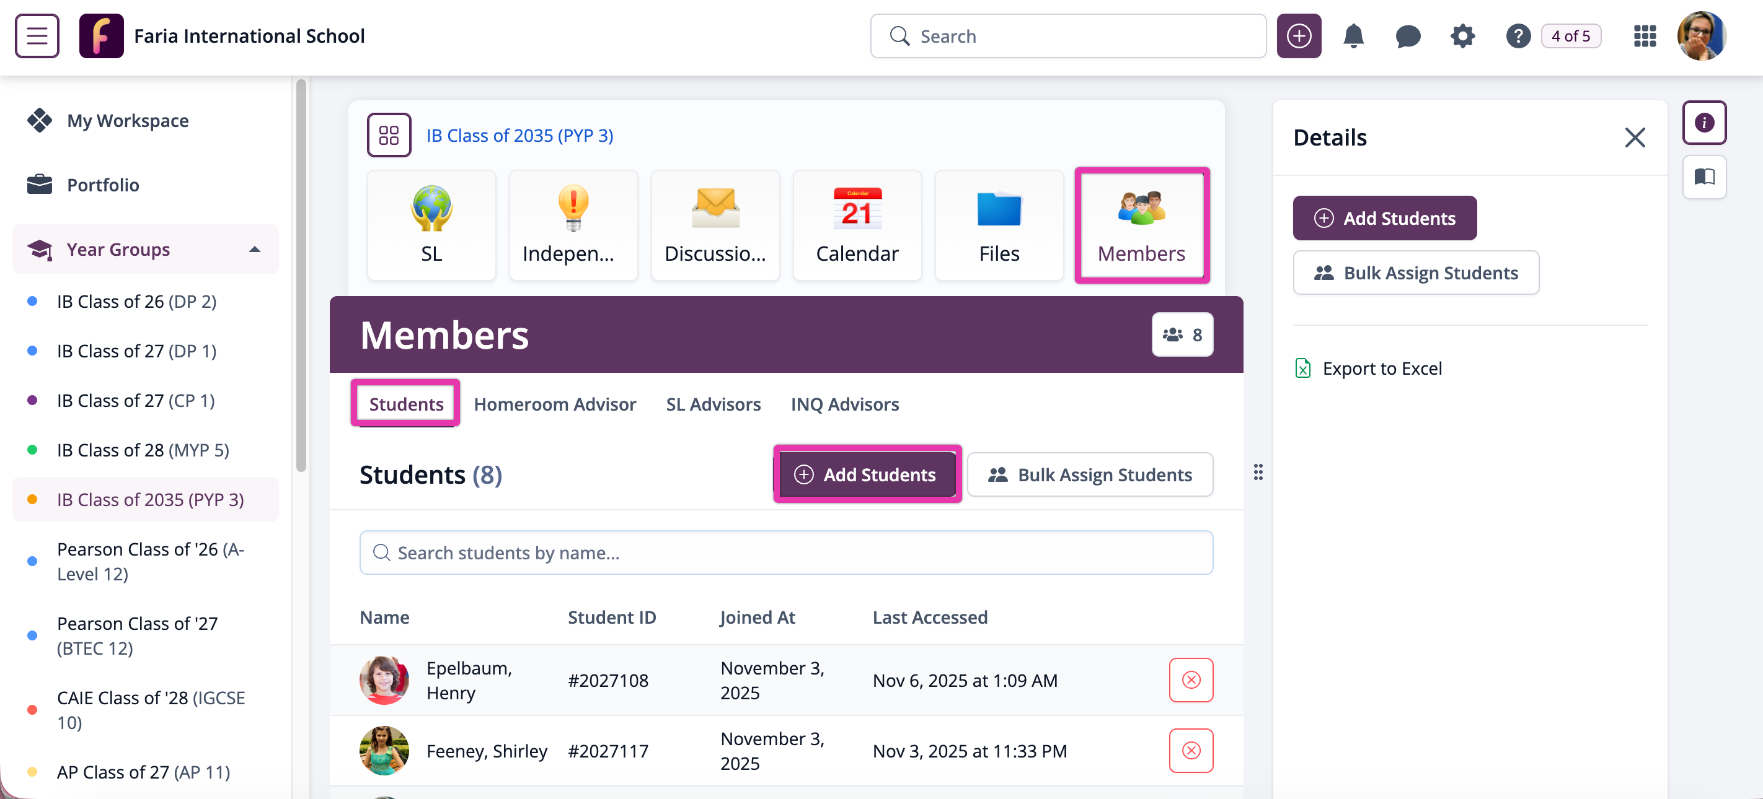
Task: Select IB Class of 27 (CP 1)
Action: [x=136, y=400]
